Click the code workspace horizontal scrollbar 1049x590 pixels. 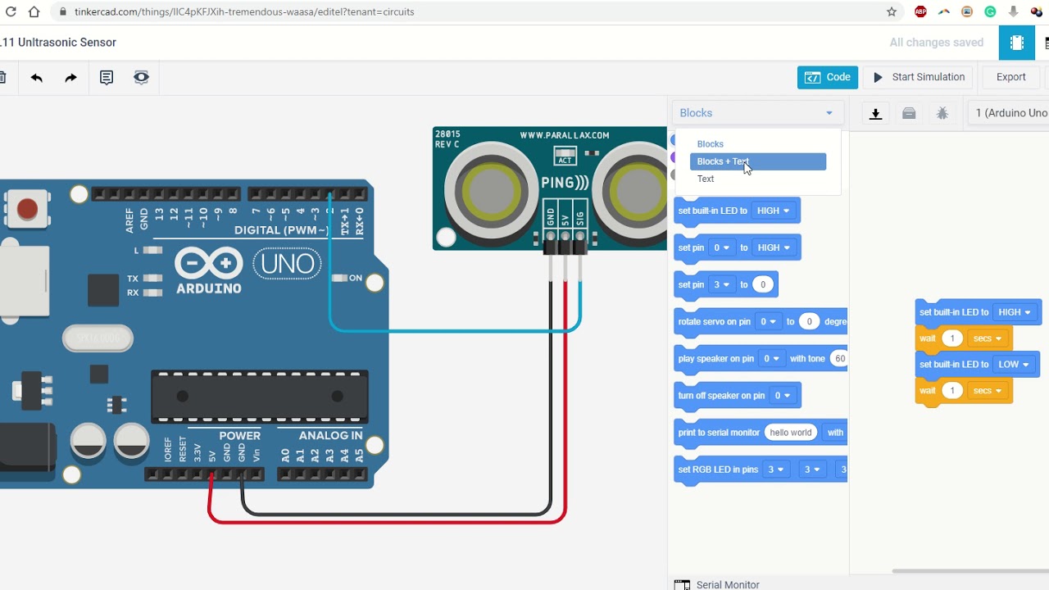coord(970,570)
